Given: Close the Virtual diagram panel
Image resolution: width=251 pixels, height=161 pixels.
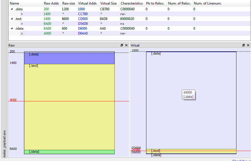Looking at the screenshot, I should [x=248, y=45].
